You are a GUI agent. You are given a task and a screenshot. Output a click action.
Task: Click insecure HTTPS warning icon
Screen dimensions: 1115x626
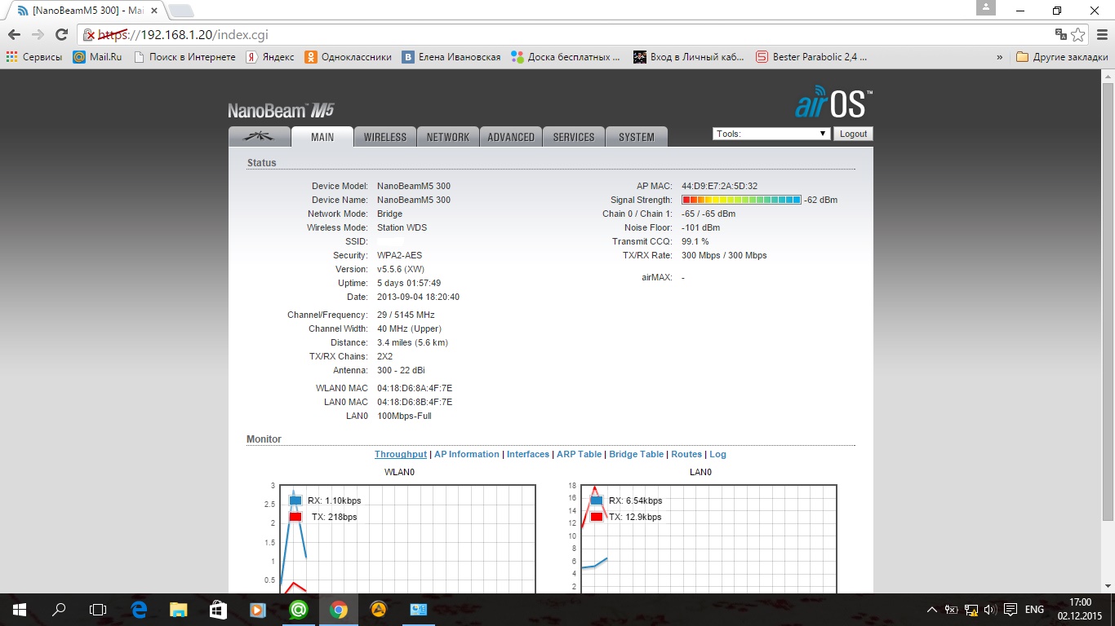90,35
